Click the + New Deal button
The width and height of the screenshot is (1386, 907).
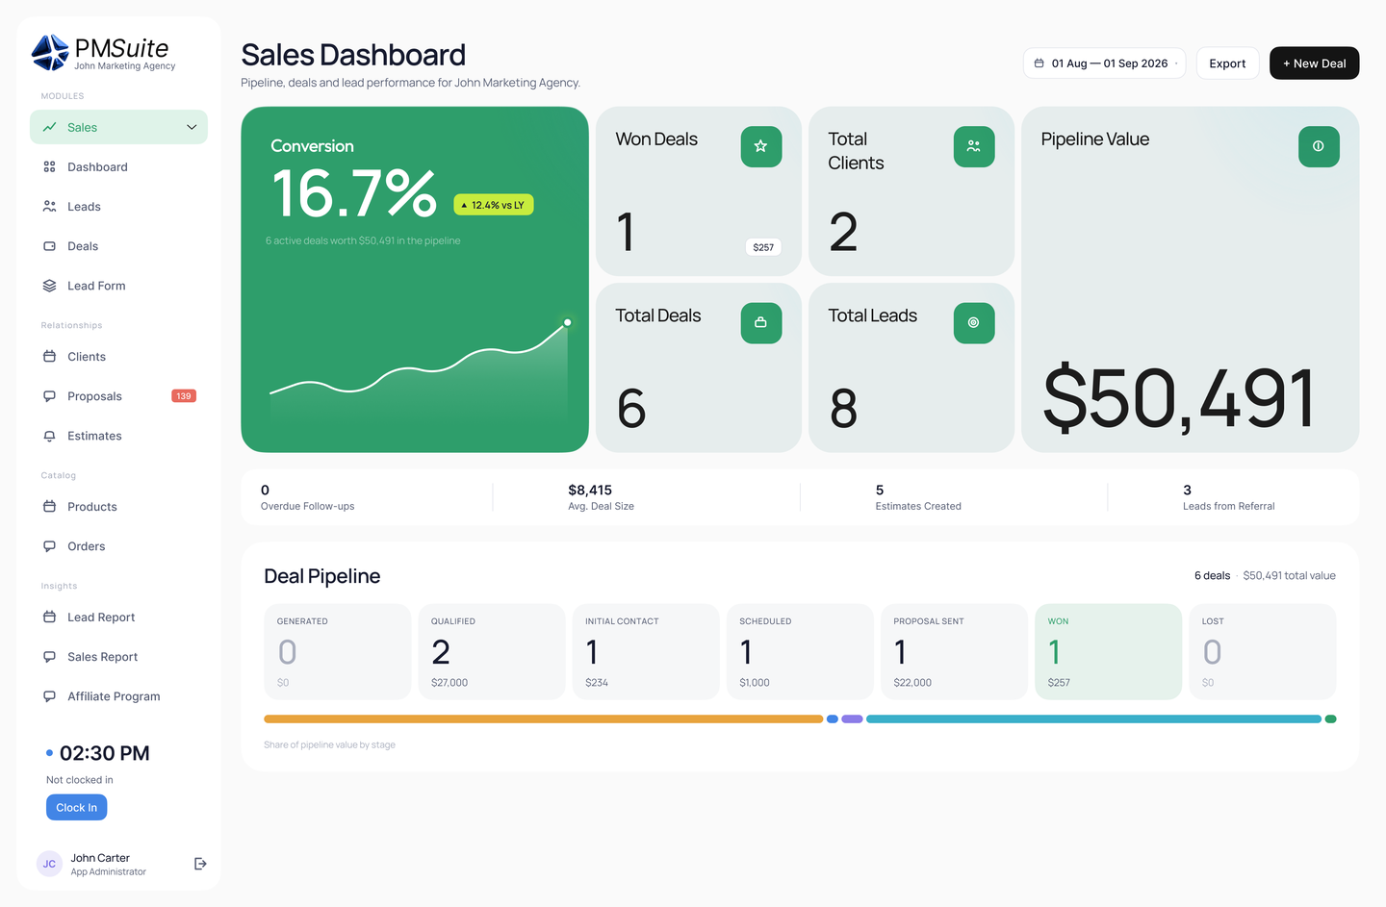pos(1314,63)
